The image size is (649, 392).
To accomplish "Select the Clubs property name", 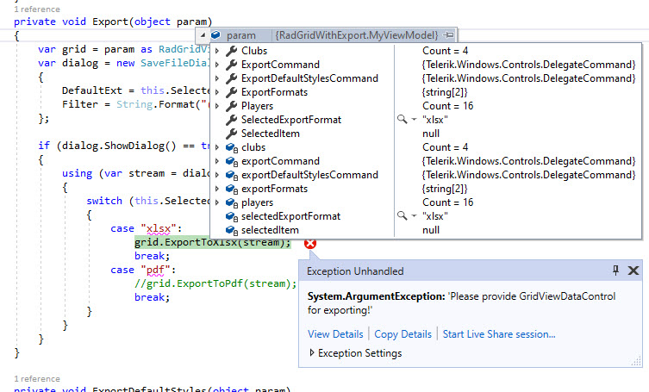I will (x=254, y=51).
